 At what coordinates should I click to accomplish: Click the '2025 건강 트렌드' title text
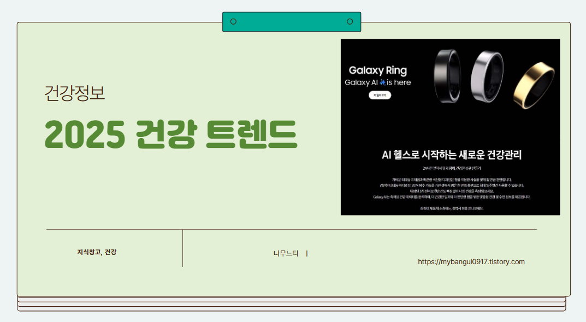[x=171, y=134]
